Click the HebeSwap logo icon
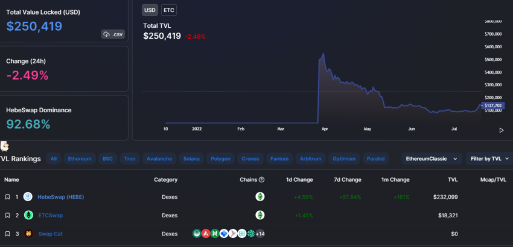This screenshot has height=247, width=513. point(28,197)
